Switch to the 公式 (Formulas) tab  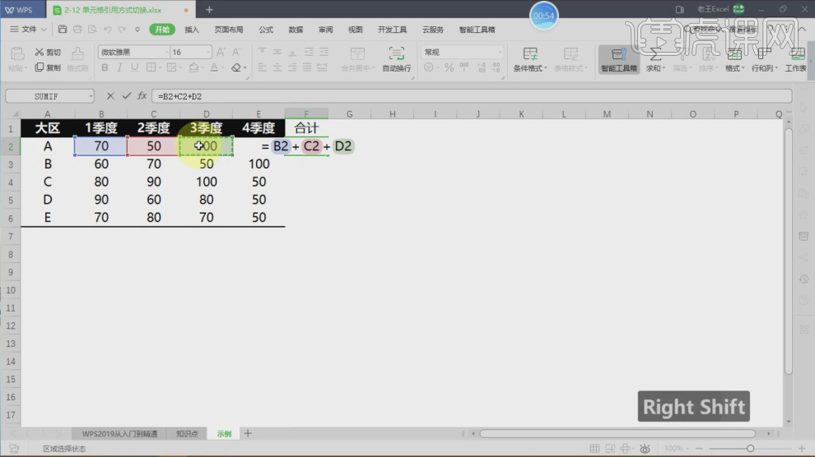point(266,30)
